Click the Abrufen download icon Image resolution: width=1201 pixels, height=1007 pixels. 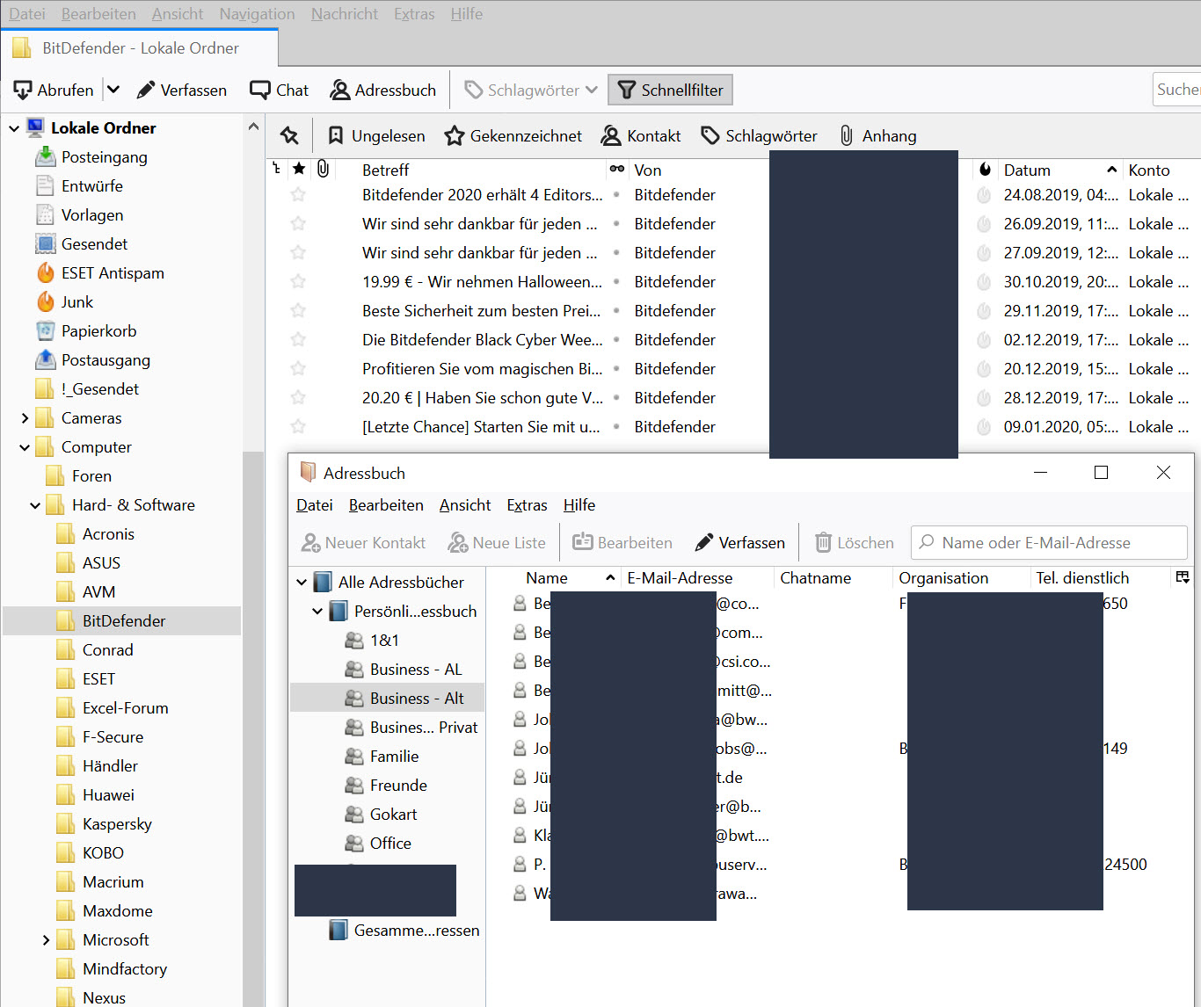(23, 90)
